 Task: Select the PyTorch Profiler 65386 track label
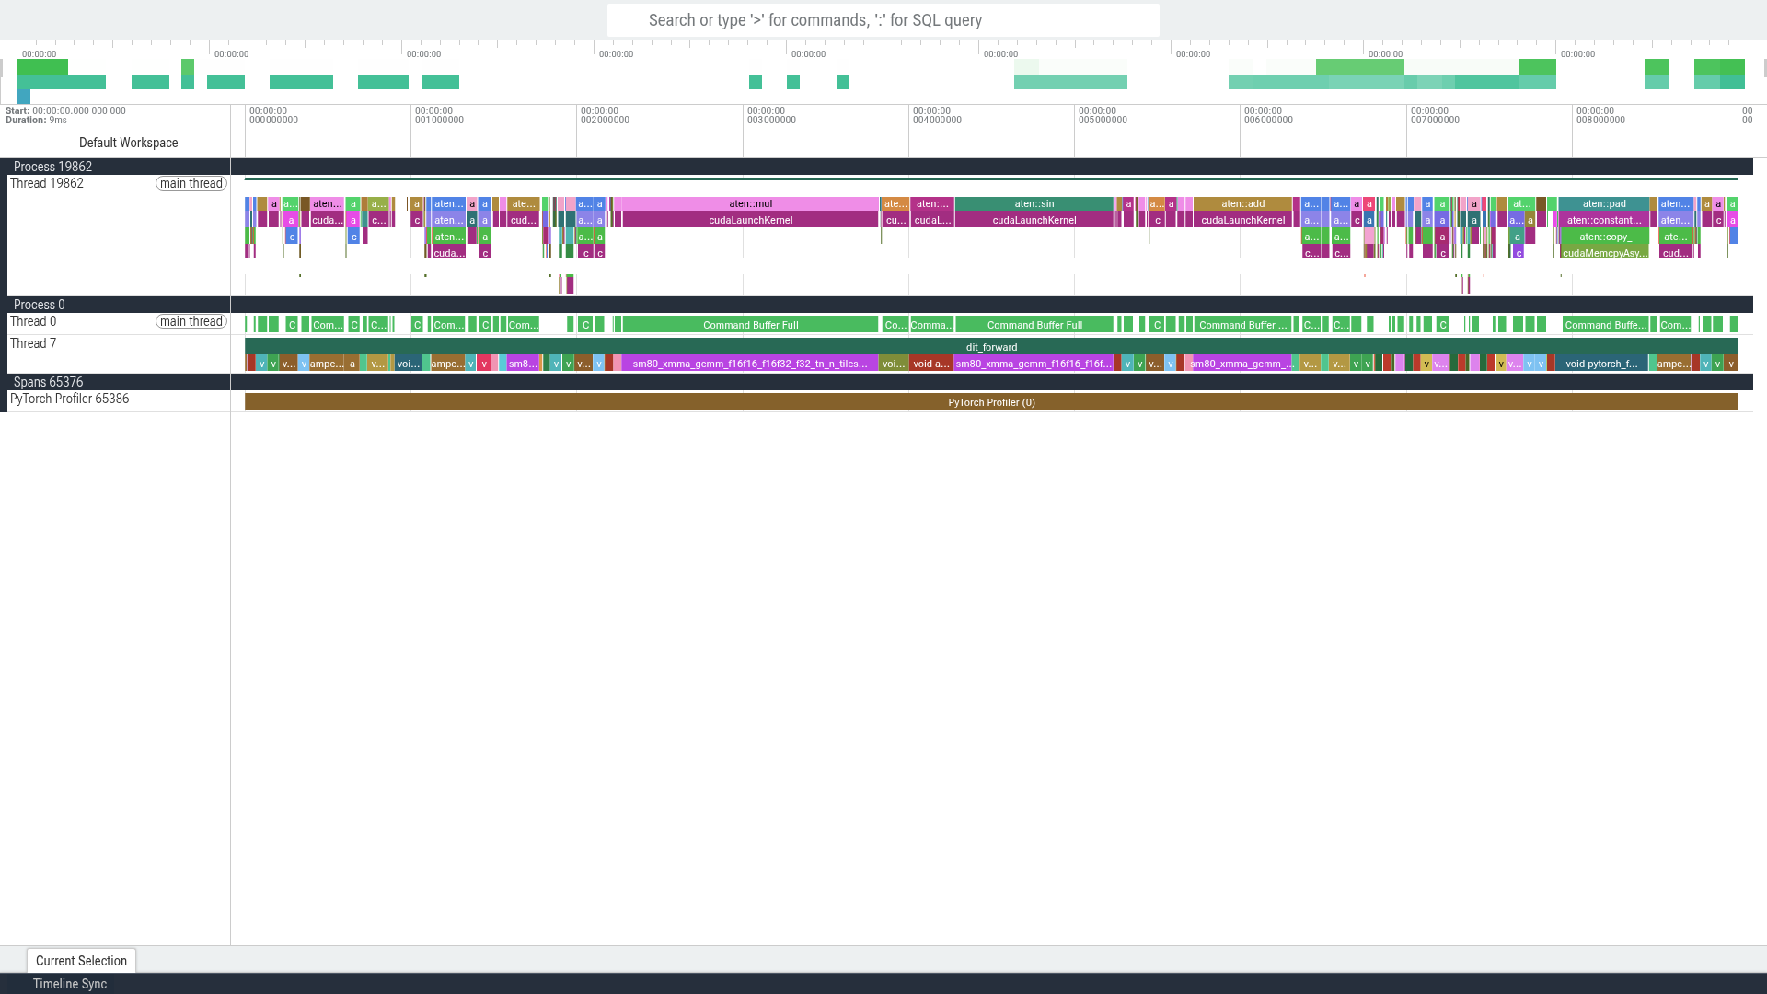tap(69, 399)
